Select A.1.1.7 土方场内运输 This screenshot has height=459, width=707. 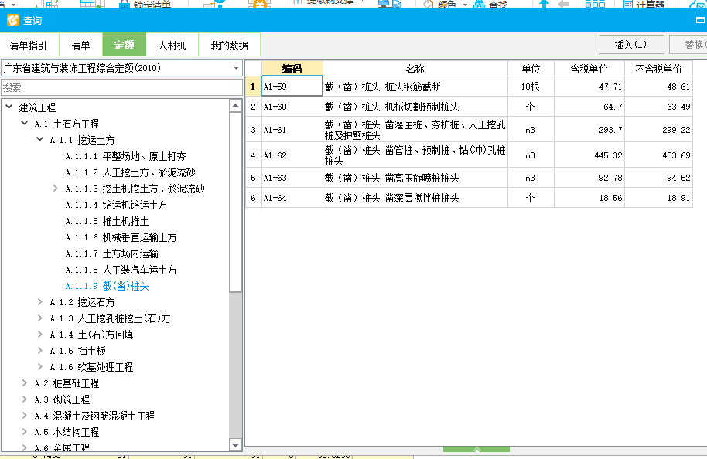coord(111,253)
